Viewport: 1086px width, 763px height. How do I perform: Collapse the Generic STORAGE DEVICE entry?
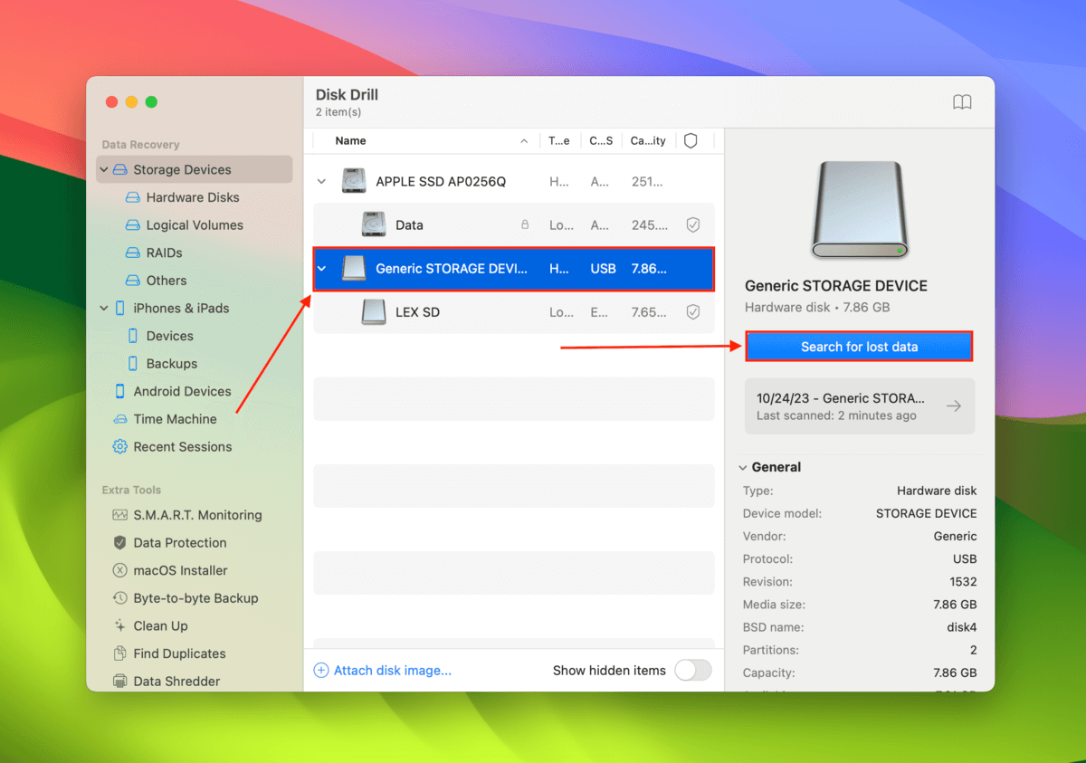pos(321,269)
